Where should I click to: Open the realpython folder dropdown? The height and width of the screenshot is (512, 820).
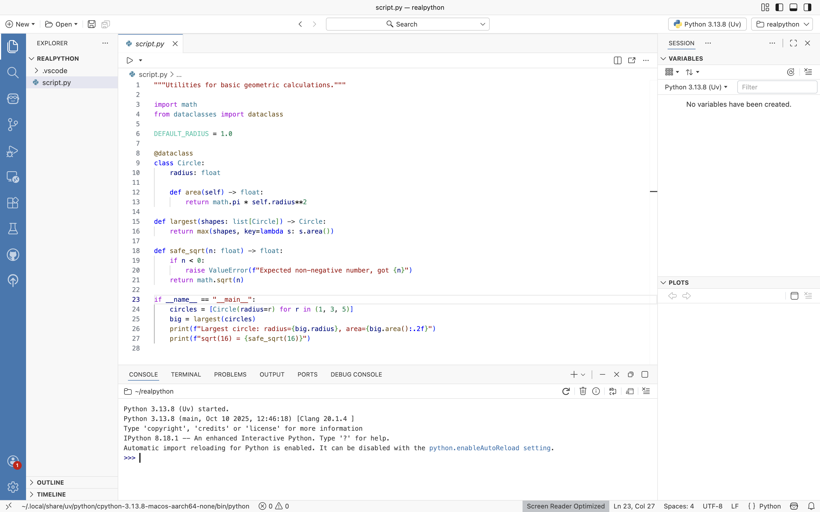point(782,24)
